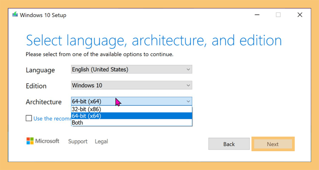Collapse the Architecture dropdown via its chevron
This screenshot has height=170, width=319.
click(188, 101)
